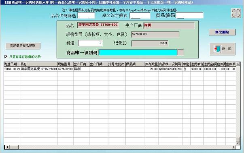The height and width of the screenshot is (153, 244).
Task: Click the 记录ID field showing 2359
Action: coord(150,43)
